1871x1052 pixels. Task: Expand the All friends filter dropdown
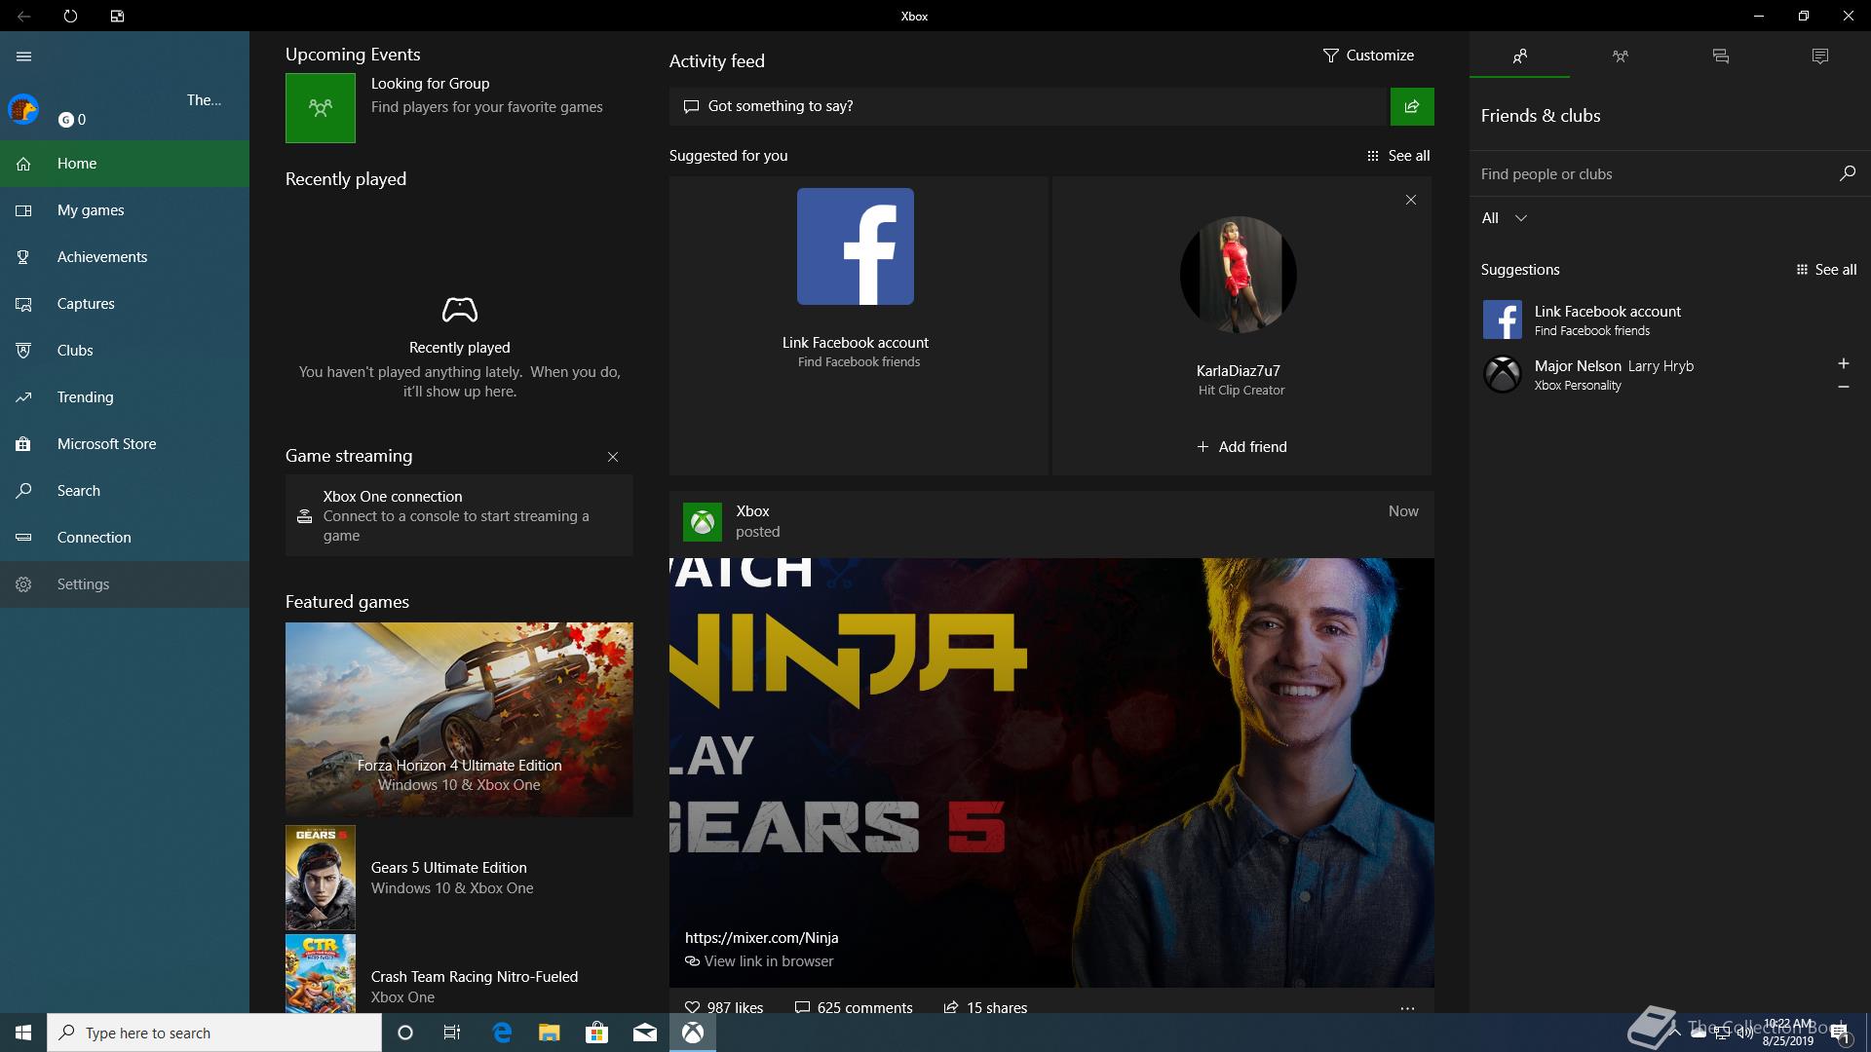(x=1505, y=218)
